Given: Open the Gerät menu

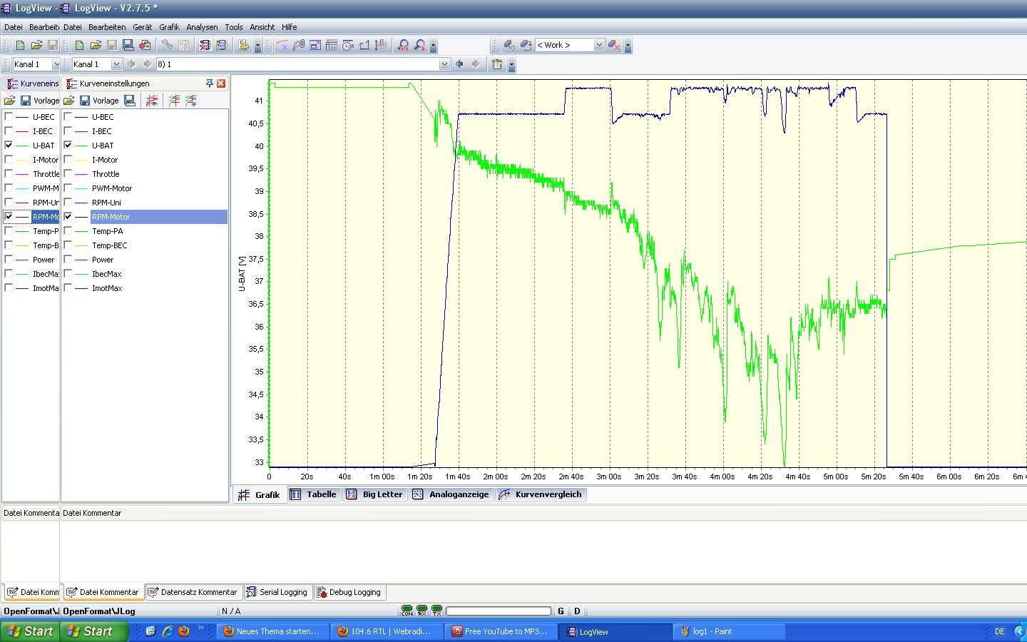Looking at the screenshot, I should click(142, 27).
